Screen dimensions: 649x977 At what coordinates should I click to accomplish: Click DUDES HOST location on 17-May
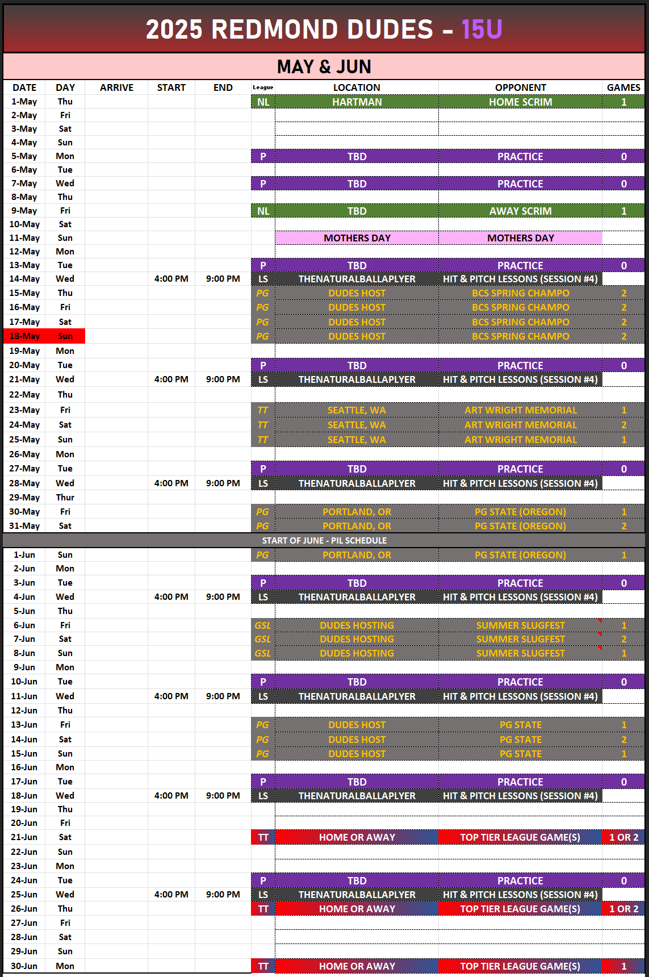point(357,322)
